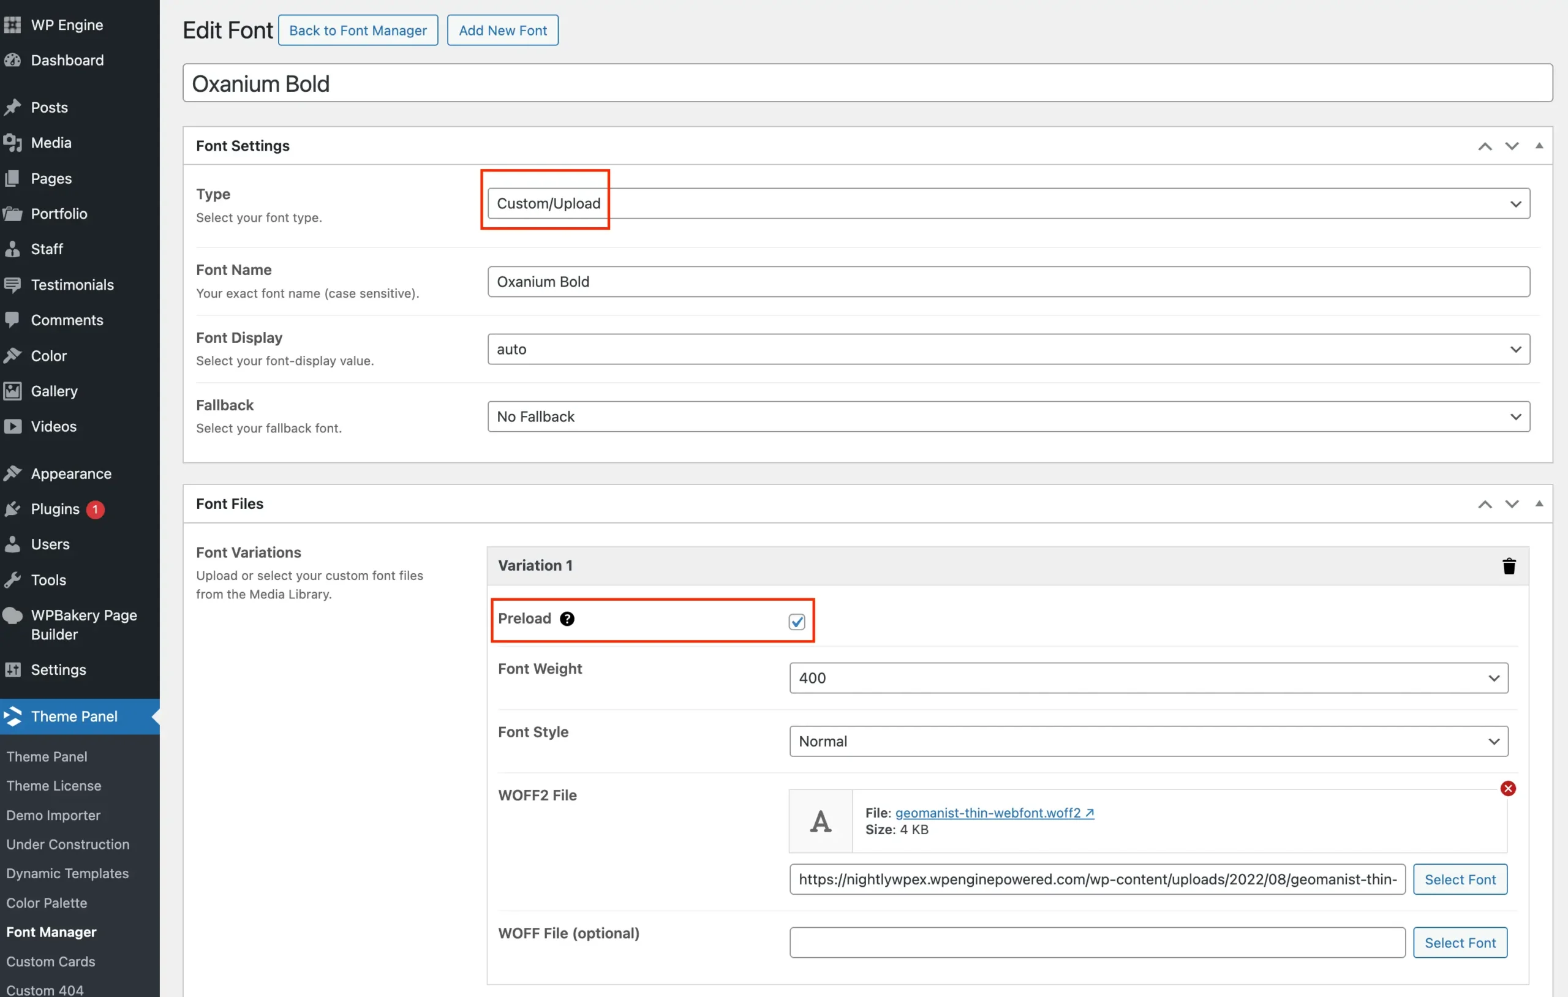Click the Variation 1 header
This screenshot has height=997, width=1568.
coord(1008,566)
